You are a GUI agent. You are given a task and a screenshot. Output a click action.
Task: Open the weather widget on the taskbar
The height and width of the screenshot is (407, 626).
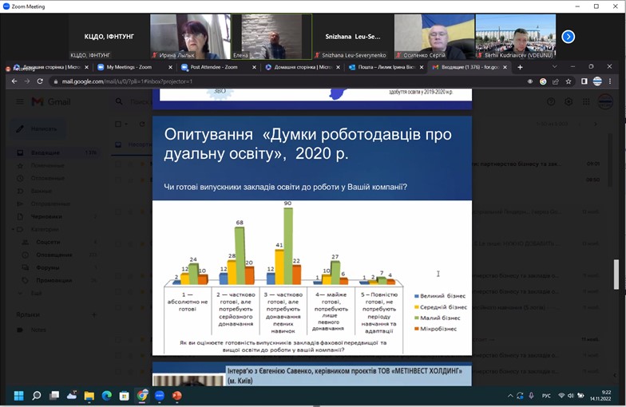(72, 396)
